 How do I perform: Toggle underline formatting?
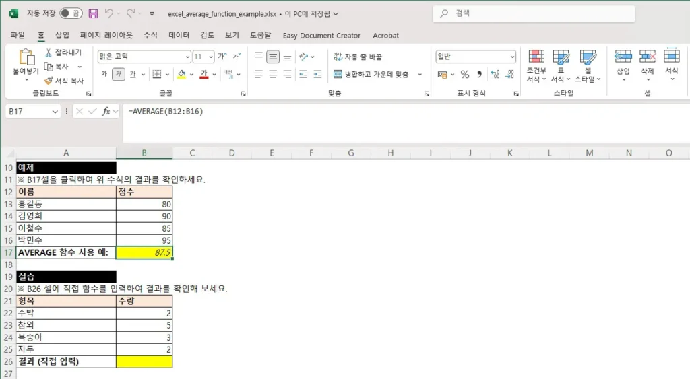133,74
